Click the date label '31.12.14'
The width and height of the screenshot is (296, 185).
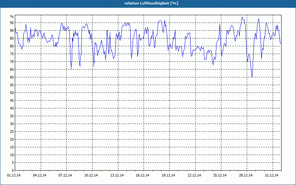pyautogui.click(x=272, y=175)
